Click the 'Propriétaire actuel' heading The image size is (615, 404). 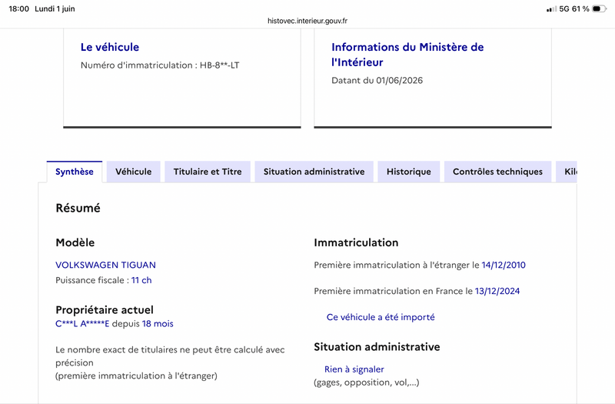105,310
